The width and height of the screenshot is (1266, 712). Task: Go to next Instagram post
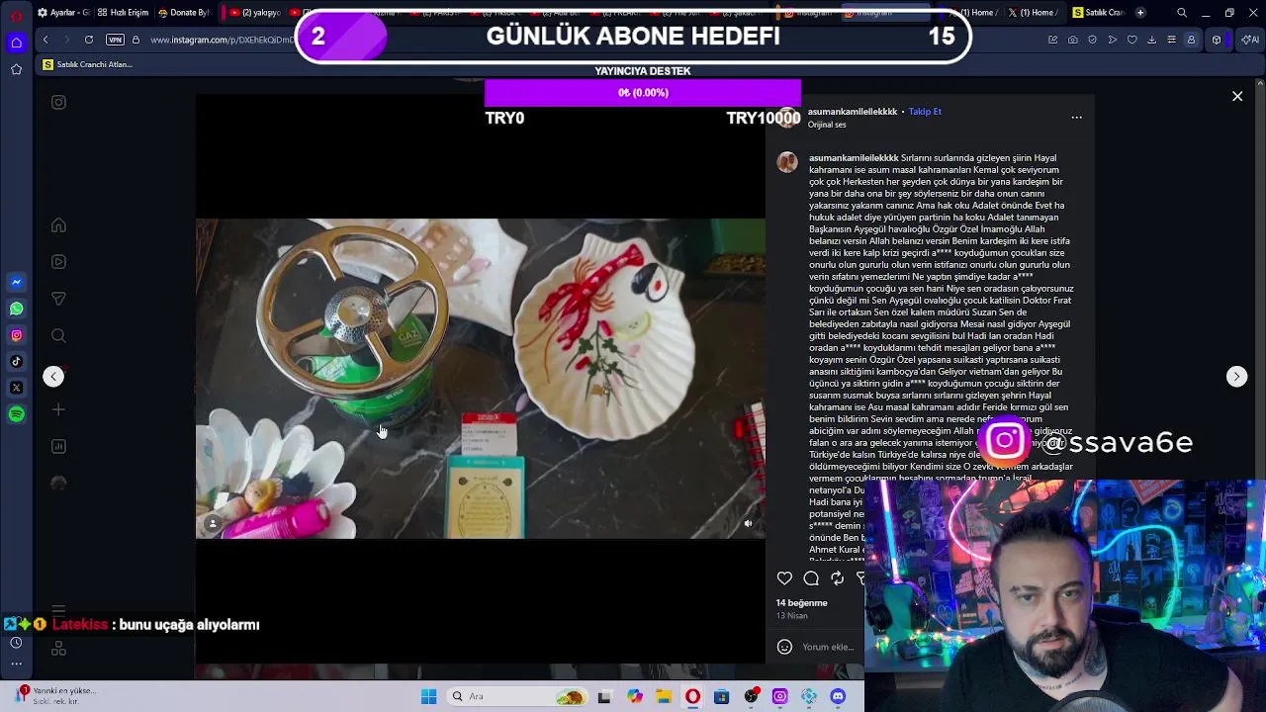[x=1236, y=376]
